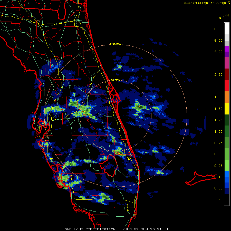This screenshot has width=231, height=231.
Task: Click the OHA product label above legend
Action: coord(226,15)
